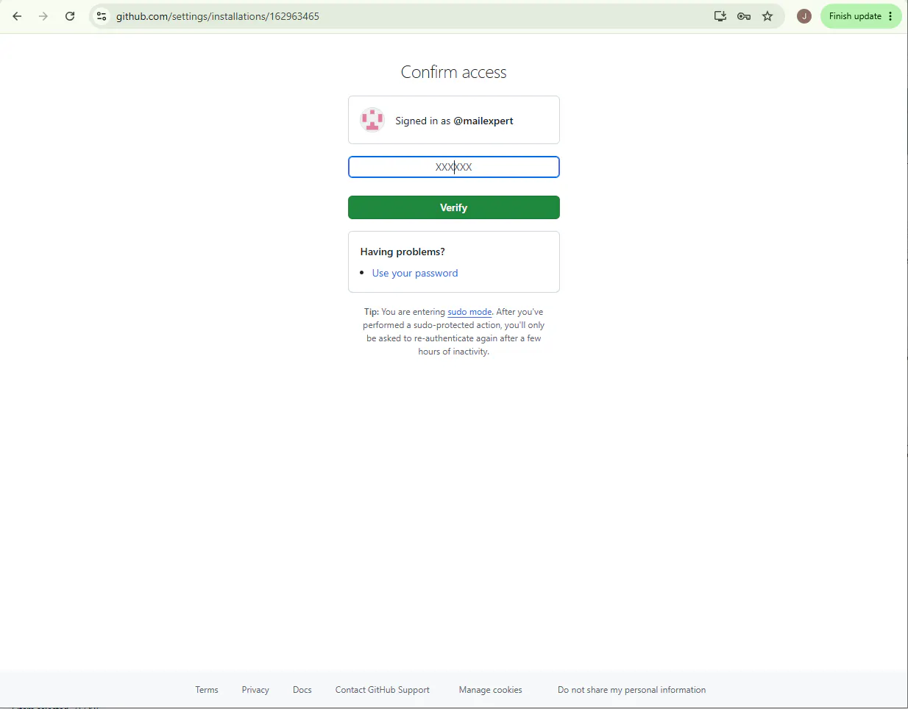Bookmark this page with the star icon
The height and width of the screenshot is (709, 908).
click(x=767, y=16)
